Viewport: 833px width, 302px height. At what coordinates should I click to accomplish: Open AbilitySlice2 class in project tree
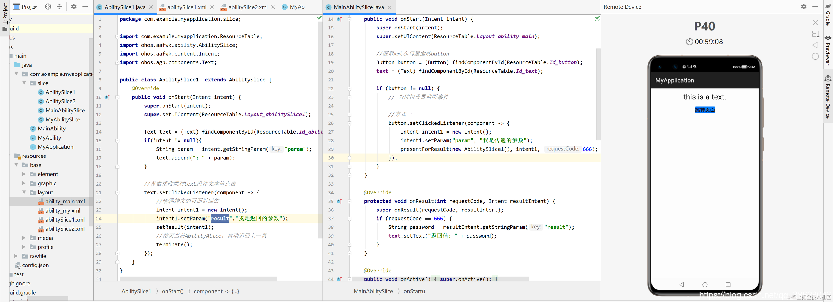tap(60, 101)
